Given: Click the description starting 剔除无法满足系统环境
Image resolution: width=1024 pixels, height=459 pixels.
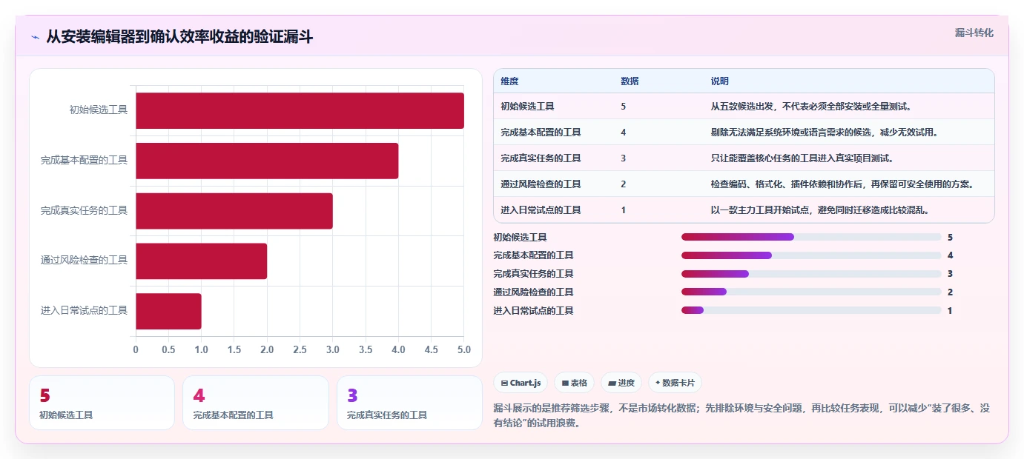Looking at the screenshot, I should (824, 133).
